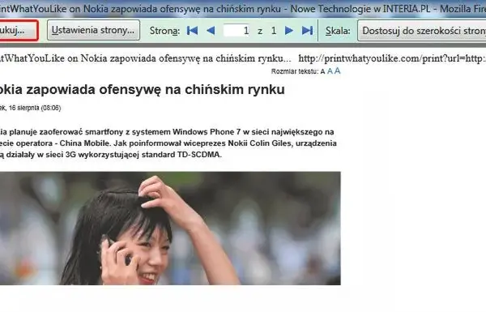Open the Skala scale dropdown
This screenshot has width=486, height=312.
click(x=421, y=31)
